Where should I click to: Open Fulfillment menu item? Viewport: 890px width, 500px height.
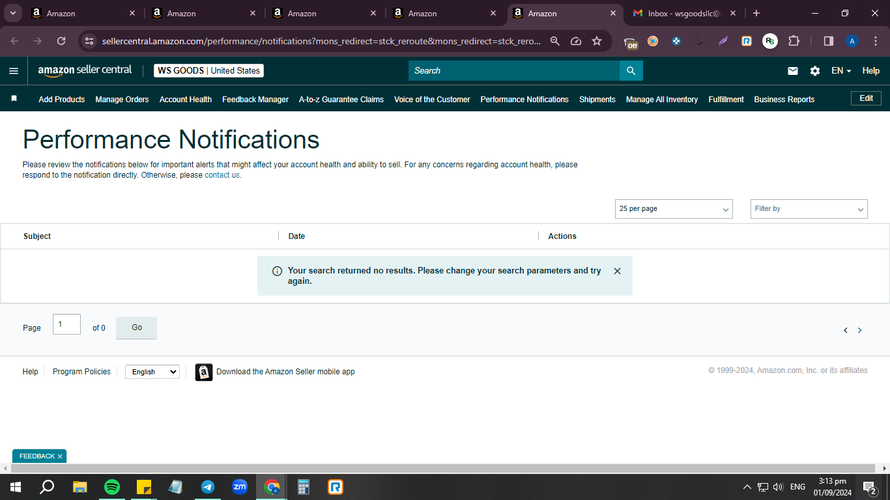726,100
